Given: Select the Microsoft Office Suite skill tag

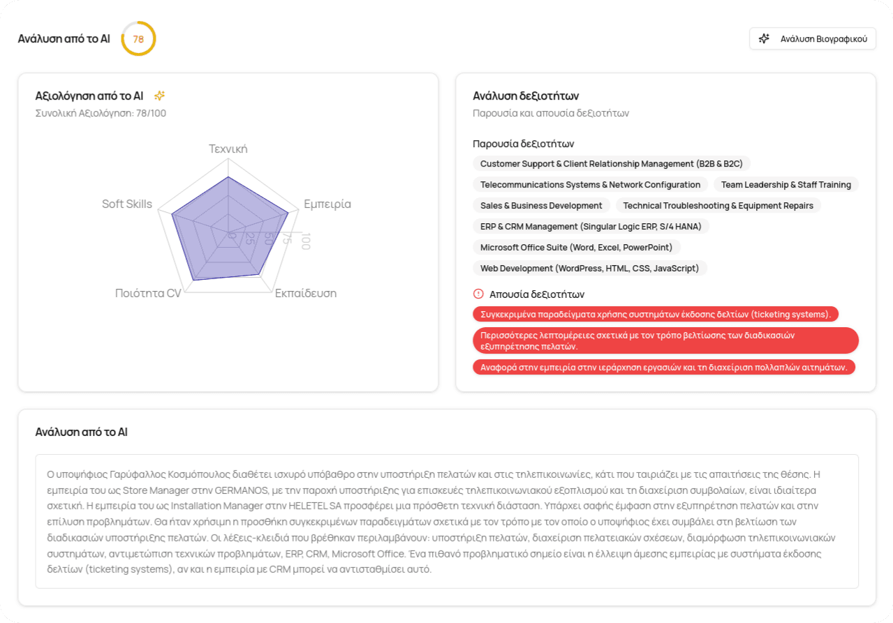Looking at the screenshot, I should 576,247.
